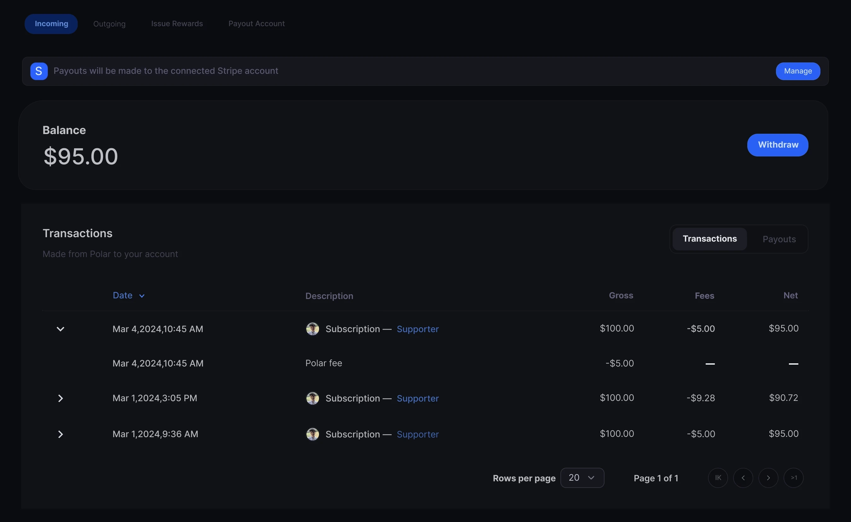851x522 pixels.
Task: Click the Withdraw button
Action: pos(778,145)
